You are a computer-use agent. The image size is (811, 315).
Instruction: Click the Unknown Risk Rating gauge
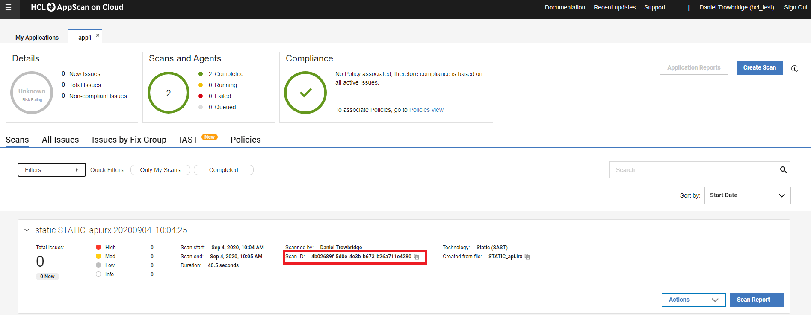32,93
